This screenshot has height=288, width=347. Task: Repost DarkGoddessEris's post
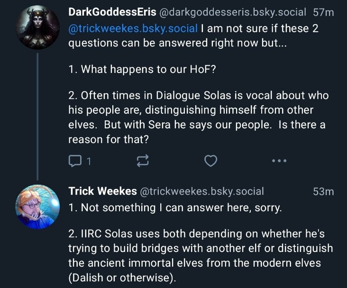[143, 161]
